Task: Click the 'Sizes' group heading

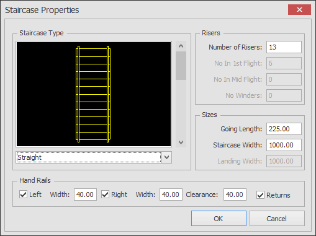Action: 209,115
